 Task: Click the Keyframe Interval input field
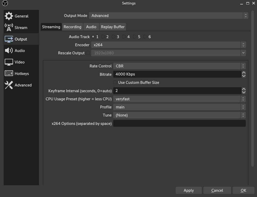point(177,91)
